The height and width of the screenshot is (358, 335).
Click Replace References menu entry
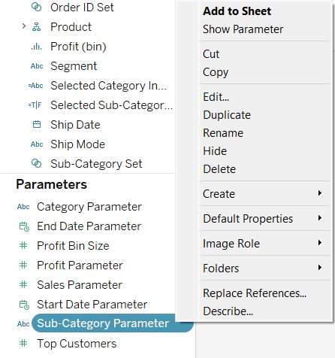[x=255, y=293]
